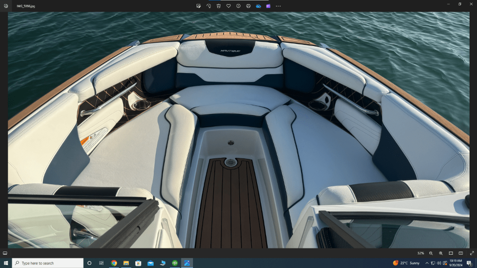Click the OneDrive cloud icon
Viewport: 477px width, 268px height.
tap(258, 6)
